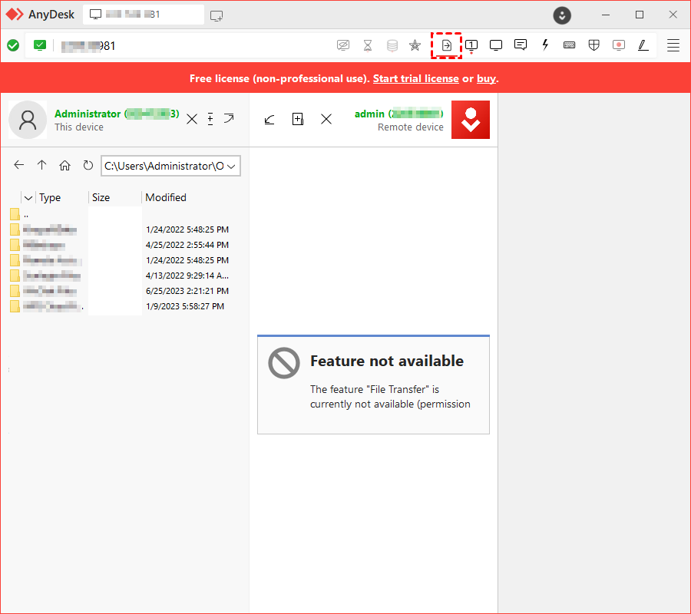
Task: Click the X icon in Remote device panel
Action: (326, 119)
